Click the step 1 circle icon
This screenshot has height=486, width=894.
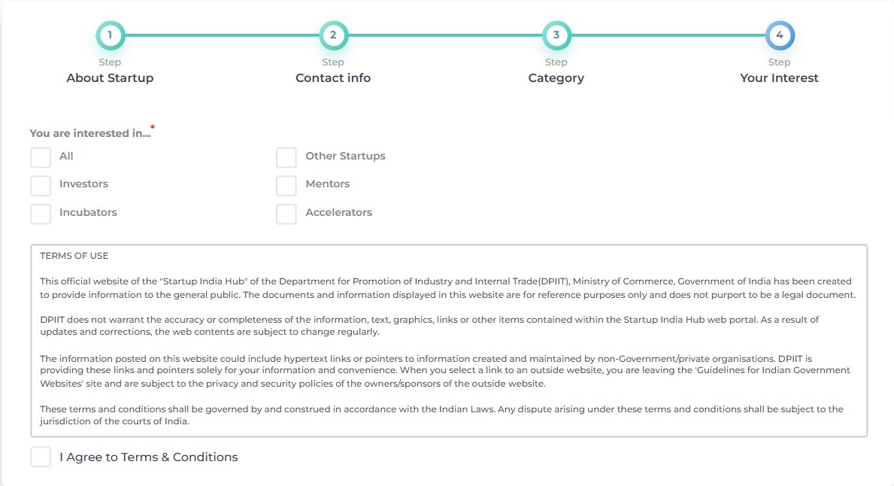110,35
